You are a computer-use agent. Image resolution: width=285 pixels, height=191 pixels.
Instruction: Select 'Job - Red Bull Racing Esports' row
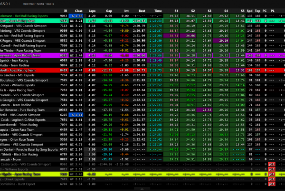(x=142, y=36)
